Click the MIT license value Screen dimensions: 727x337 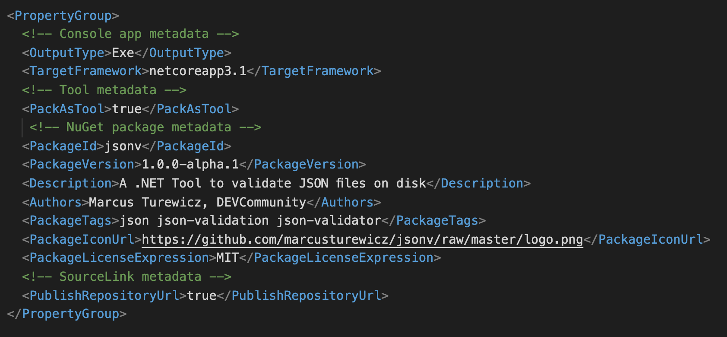[x=228, y=258]
